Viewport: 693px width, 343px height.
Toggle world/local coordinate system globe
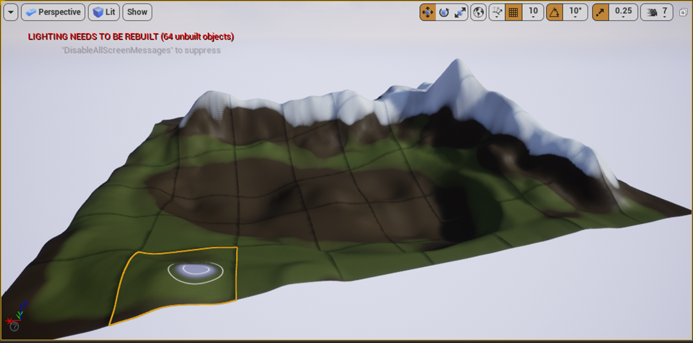478,12
